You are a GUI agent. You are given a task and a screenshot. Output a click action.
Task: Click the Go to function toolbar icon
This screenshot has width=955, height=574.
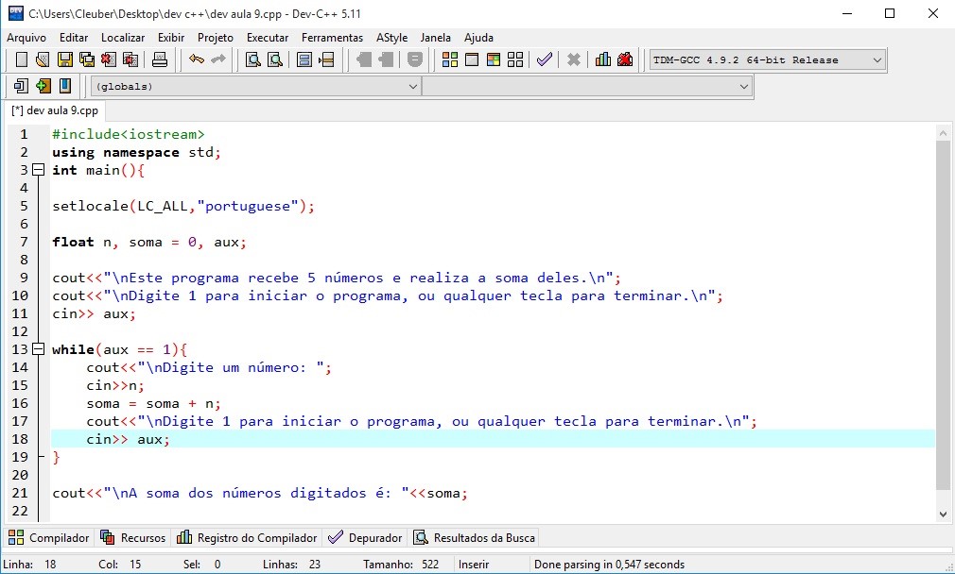pos(304,59)
